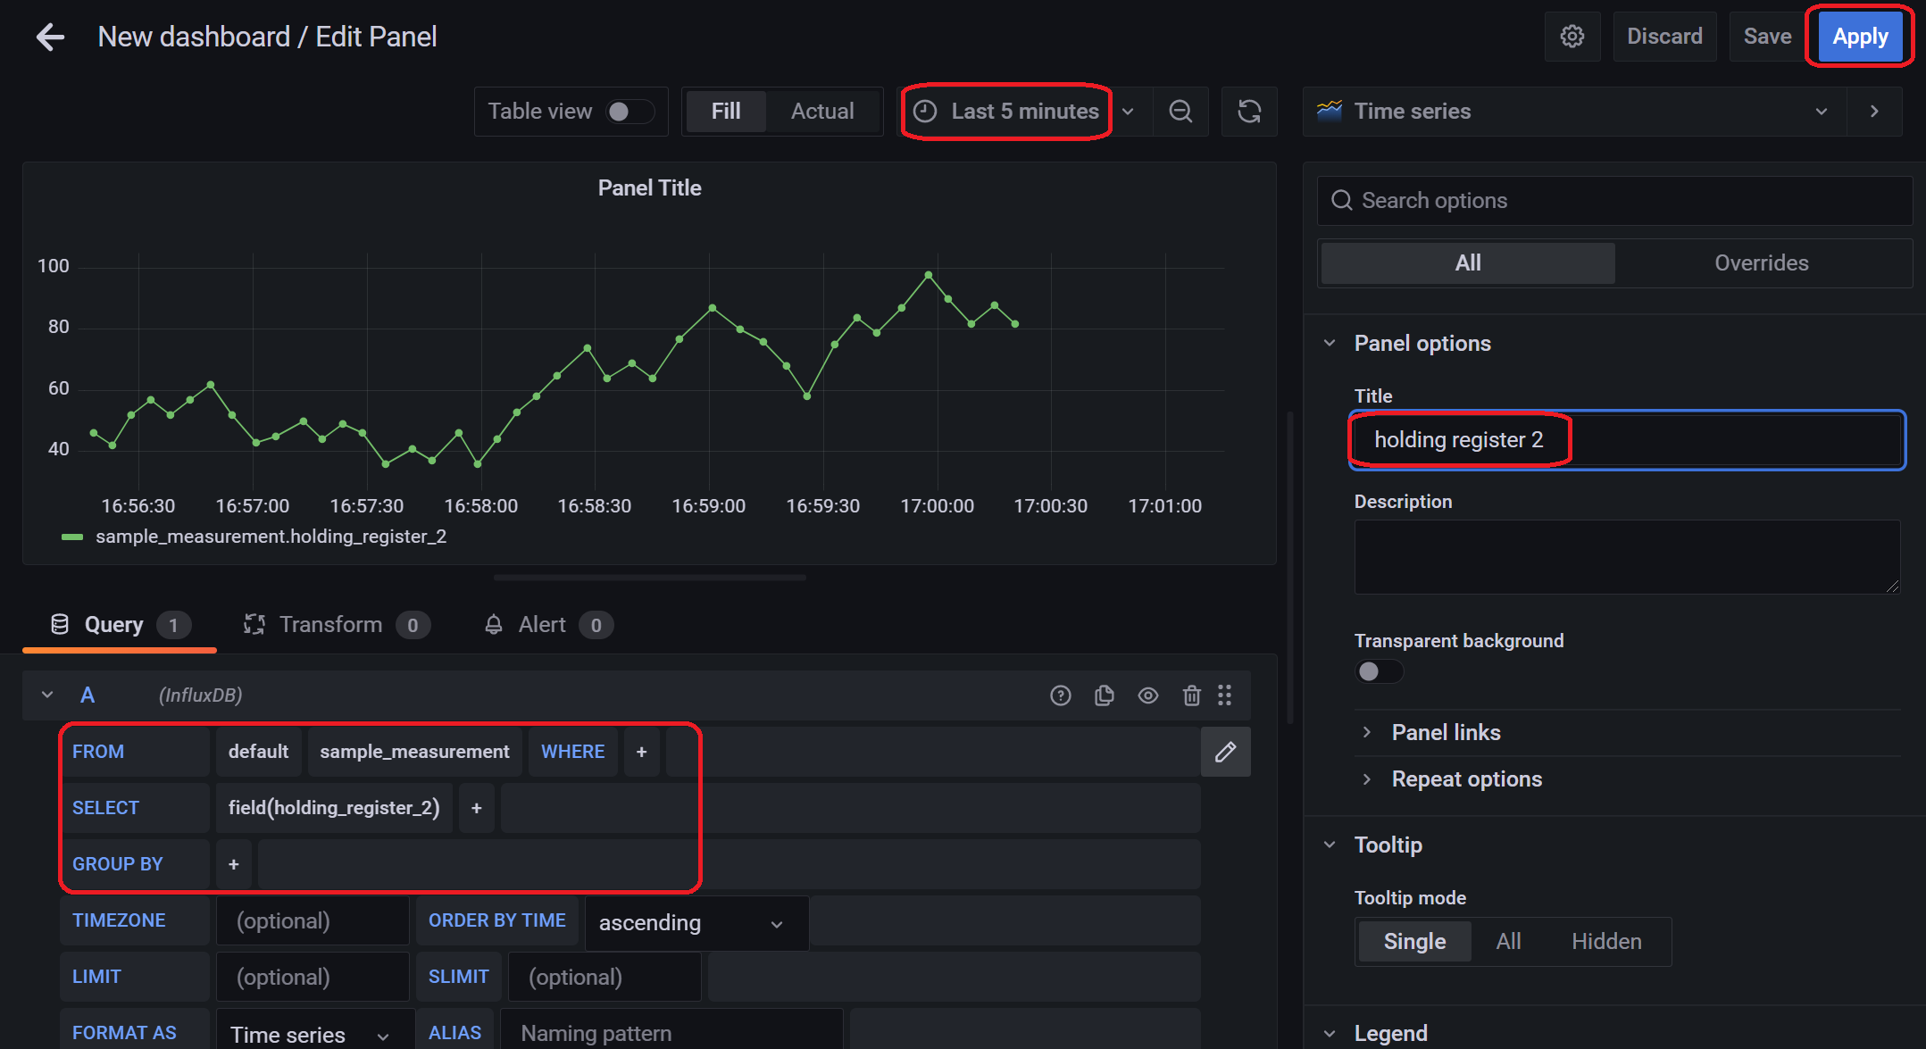The width and height of the screenshot is (1926, 1049).
Task: Open the ORDER BY TIME ascending dropdown
Action: 695,923
